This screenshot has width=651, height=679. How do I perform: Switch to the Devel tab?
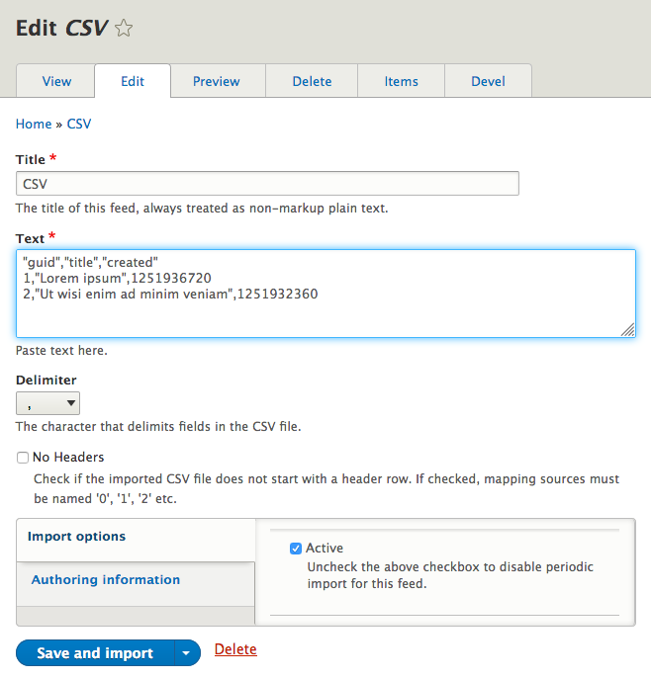coord(488,81)
